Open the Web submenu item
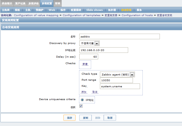This screenshot has height=126, width=182. pyautogui.click(x=52, y=10)
